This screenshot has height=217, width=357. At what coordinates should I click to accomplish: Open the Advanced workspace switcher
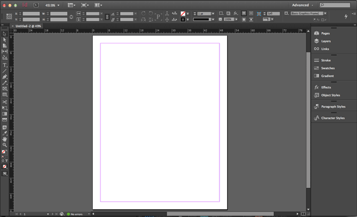click(x=303, y=5)
